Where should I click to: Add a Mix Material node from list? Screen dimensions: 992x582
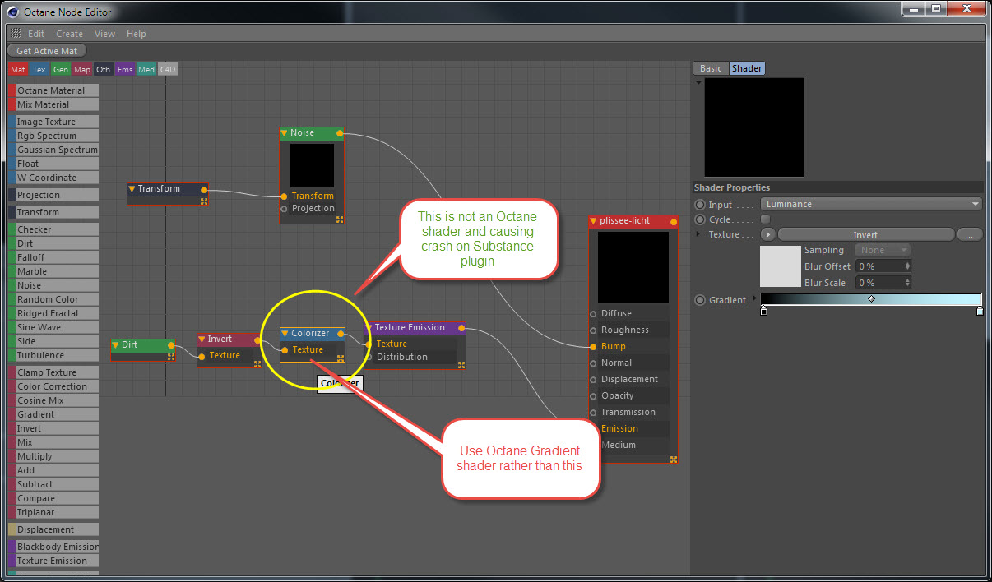coord(53,104)
